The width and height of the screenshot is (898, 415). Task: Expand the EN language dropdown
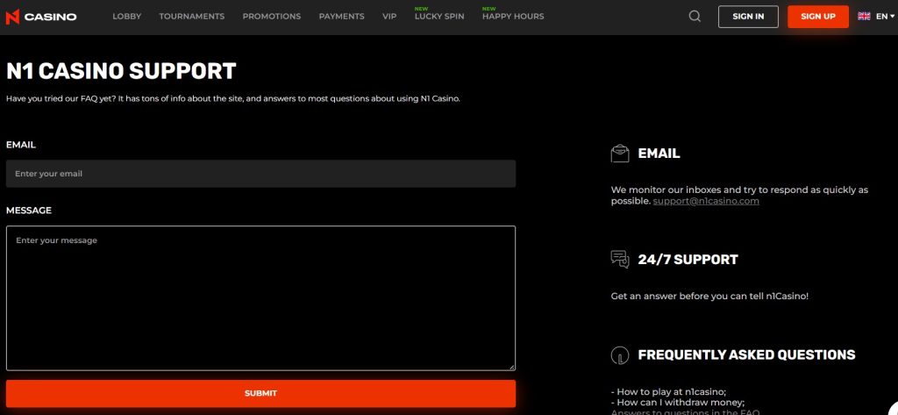pos(886,17)
